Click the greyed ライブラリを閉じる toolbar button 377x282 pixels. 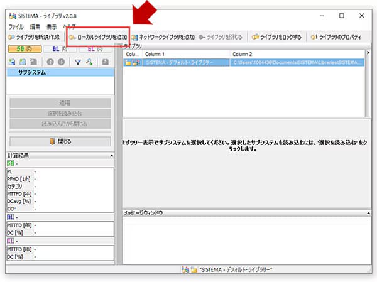(221, 37)
